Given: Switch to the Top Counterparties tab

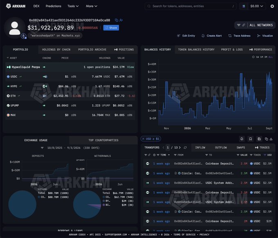Looking at the screenshot, I should [x=103, y=140].
